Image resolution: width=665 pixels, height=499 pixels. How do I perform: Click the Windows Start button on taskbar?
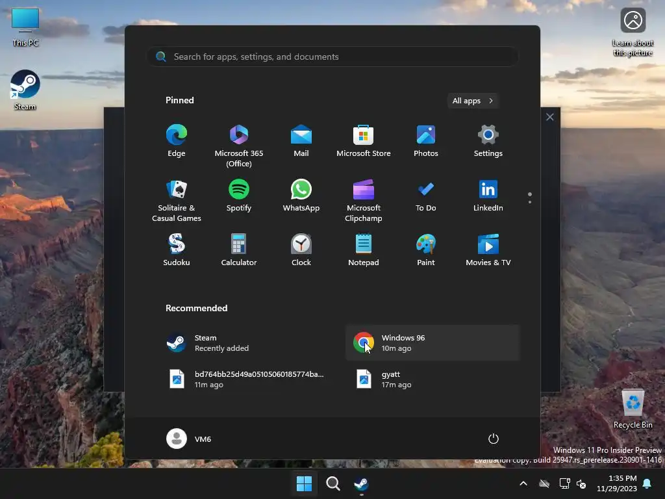pyautogui.click(x=304, y=483)
